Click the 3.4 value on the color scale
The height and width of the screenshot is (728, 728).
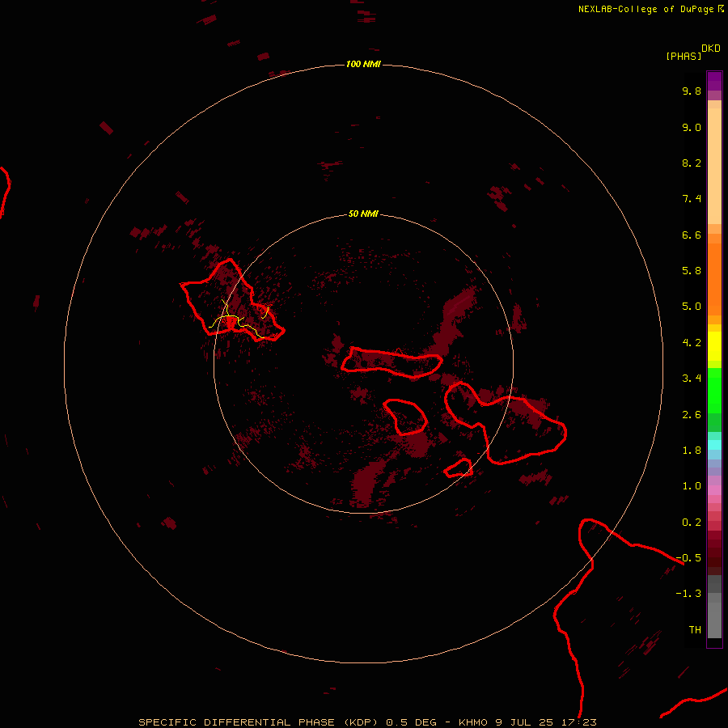coord(692,379)
